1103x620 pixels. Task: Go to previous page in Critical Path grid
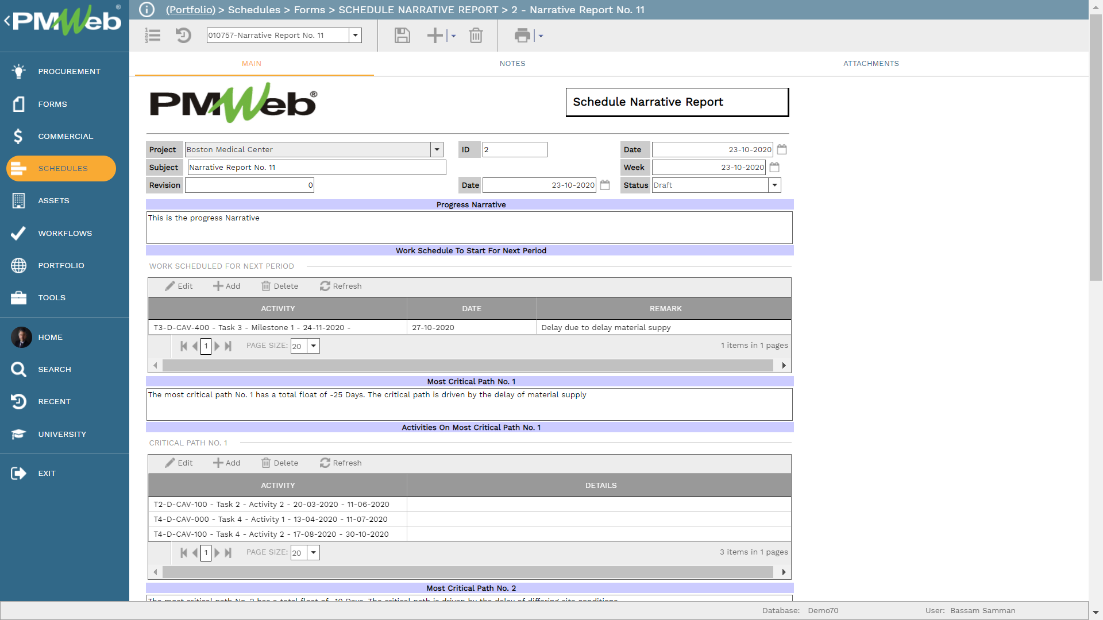pos(195,552)
